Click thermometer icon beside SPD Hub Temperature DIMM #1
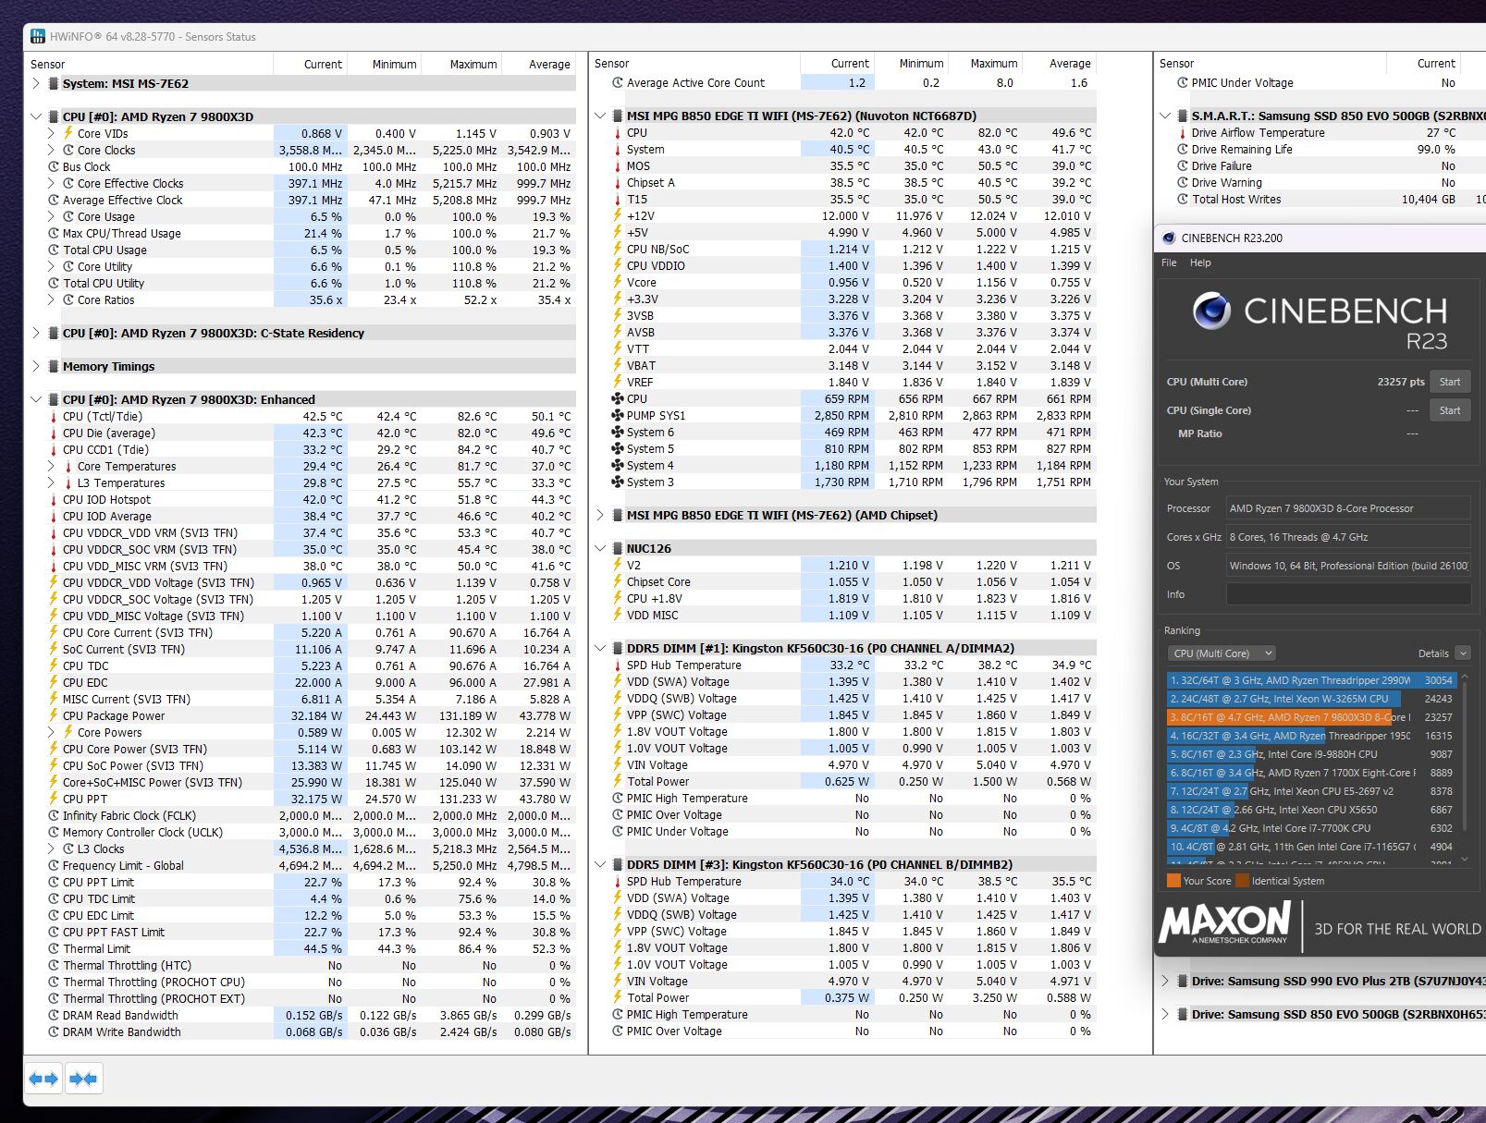Viewport: 1486px width, 1123px height. point(618,665)
